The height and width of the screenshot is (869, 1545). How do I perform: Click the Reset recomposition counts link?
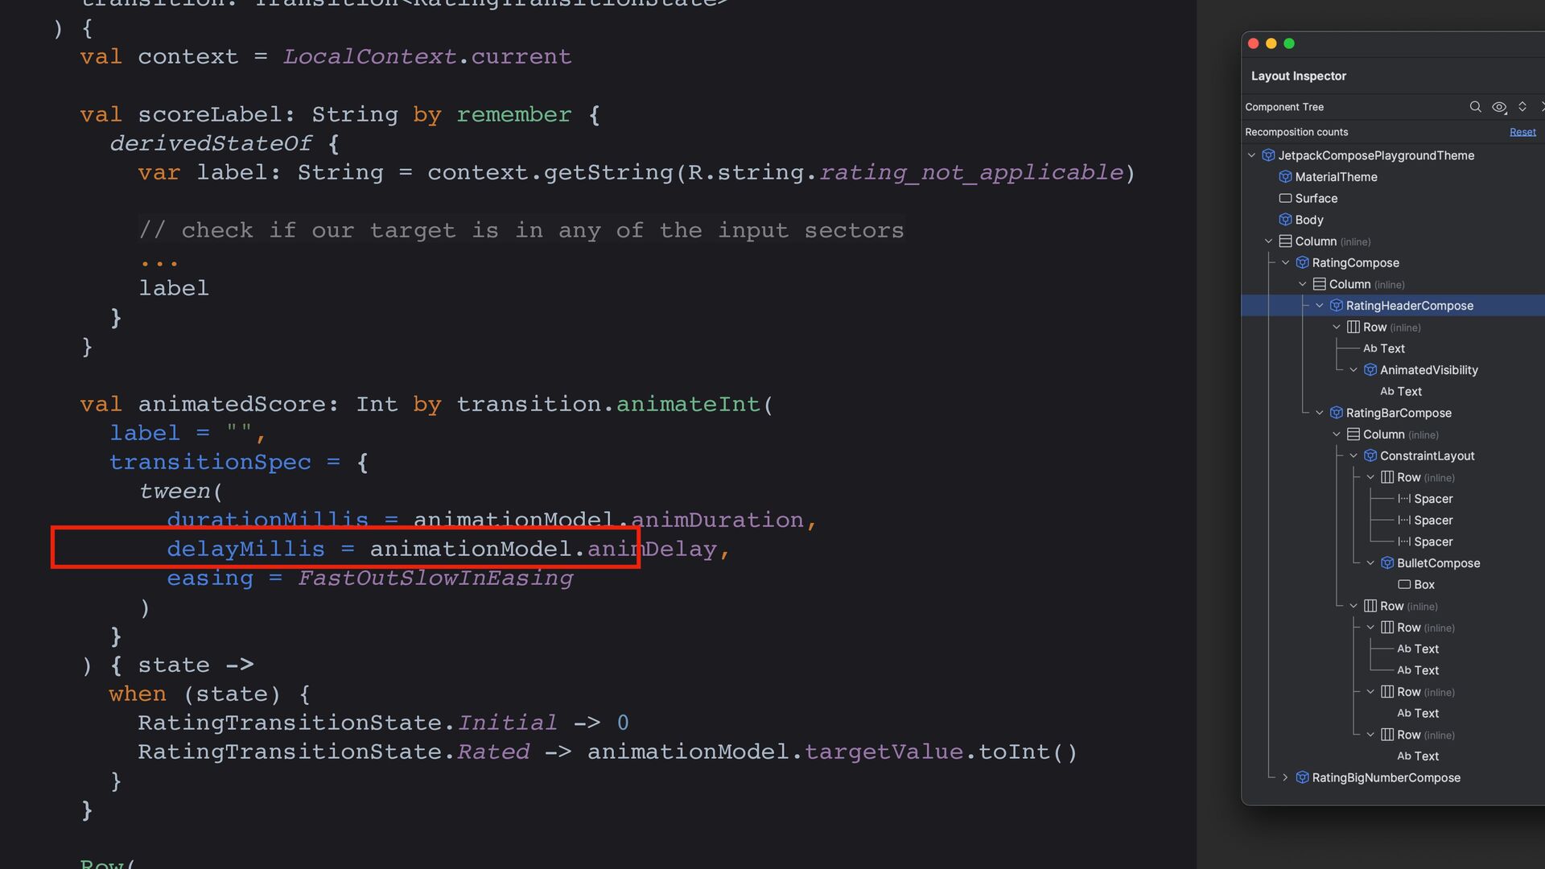pos(1522,132)
